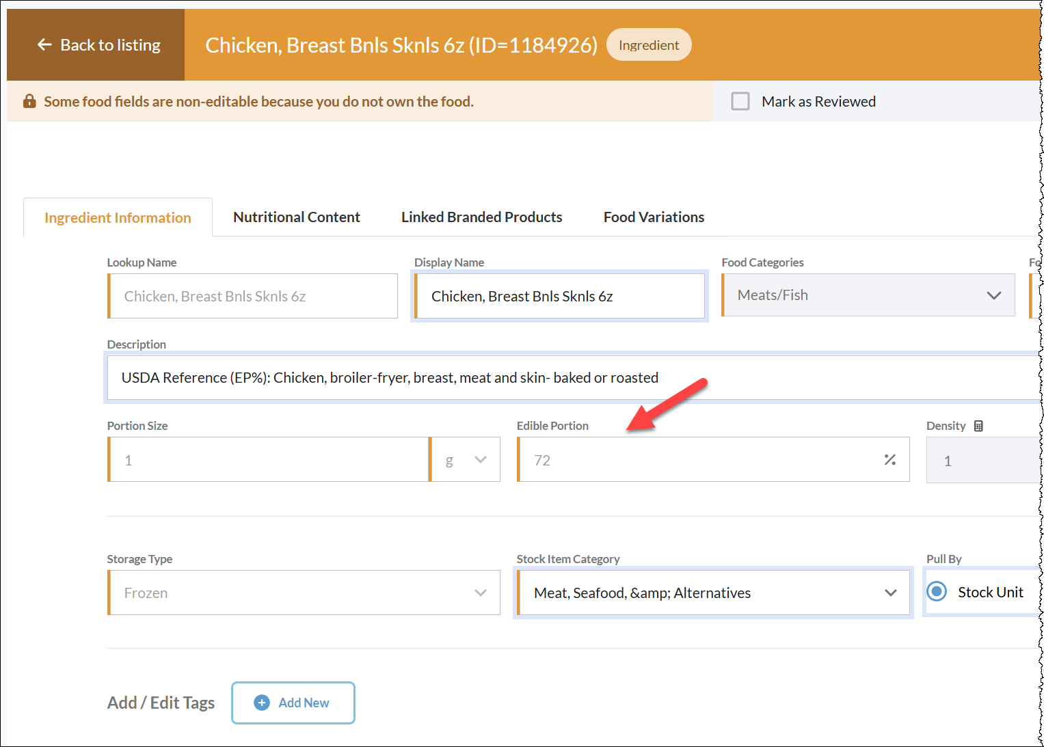
Task: Click the lock icon in warning banner
Action: point(29,102)
